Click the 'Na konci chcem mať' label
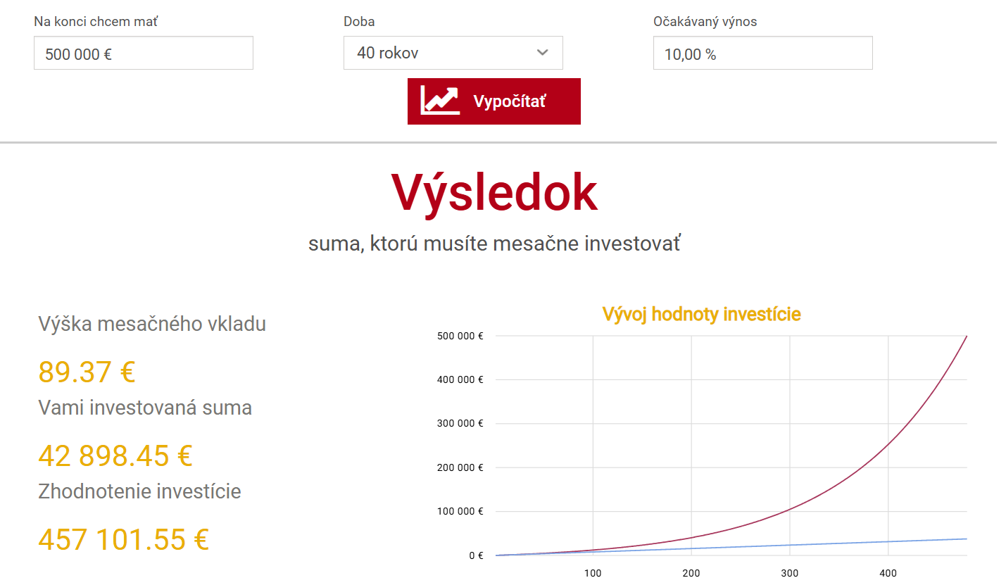The image size is (1006, 585). coord(96,22)
